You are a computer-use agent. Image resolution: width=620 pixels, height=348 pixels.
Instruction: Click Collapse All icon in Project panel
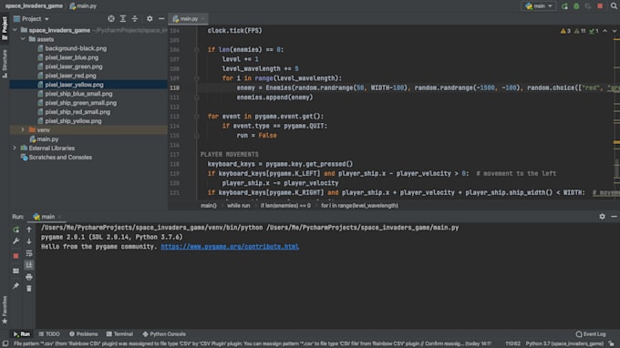point(135,18)
